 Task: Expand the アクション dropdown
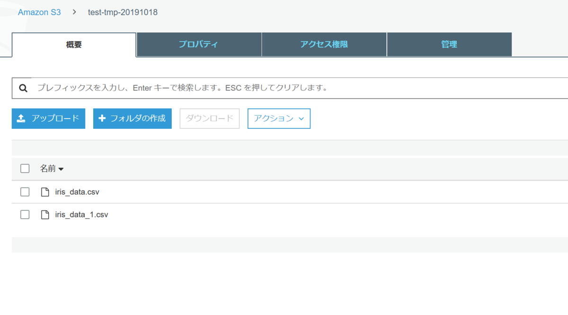tap(279, 118)
